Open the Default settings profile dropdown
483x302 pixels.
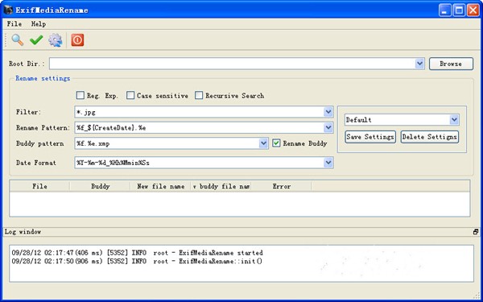402,120
